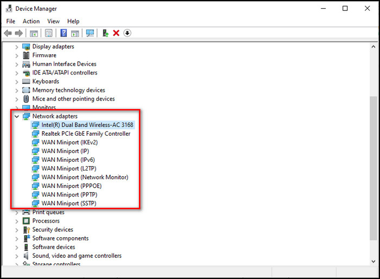Open the Action menu
Screen dimensions: 380x279
pyautogui.click(x=31, y=21)
